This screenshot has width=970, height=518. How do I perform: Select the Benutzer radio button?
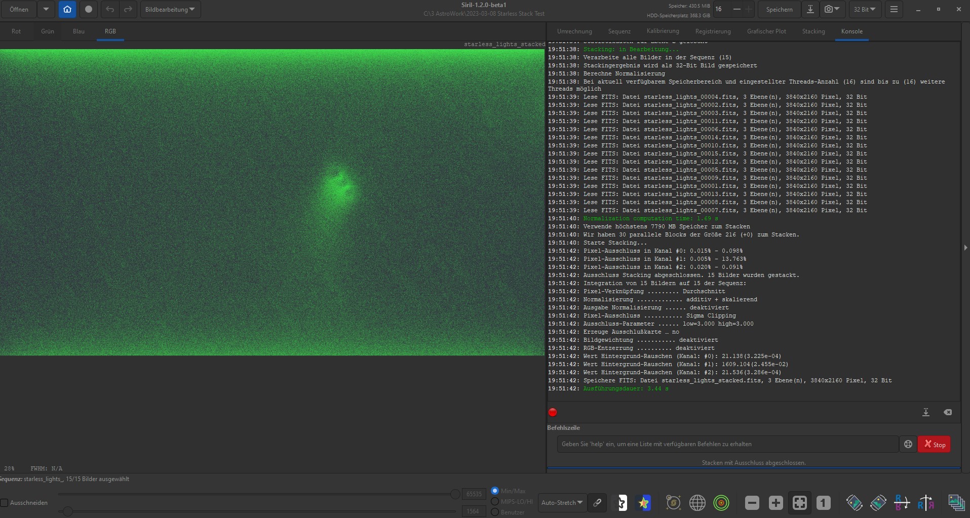pyautogui.click(x=495, y=512)
